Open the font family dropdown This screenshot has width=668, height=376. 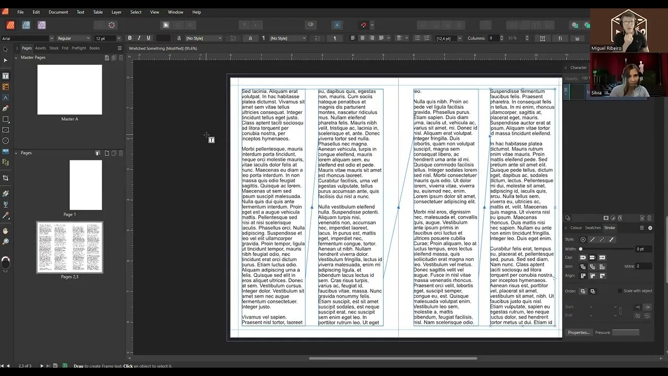coord(51,38)
